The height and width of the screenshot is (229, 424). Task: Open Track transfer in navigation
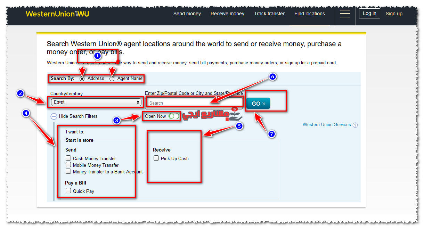point(269,14)
